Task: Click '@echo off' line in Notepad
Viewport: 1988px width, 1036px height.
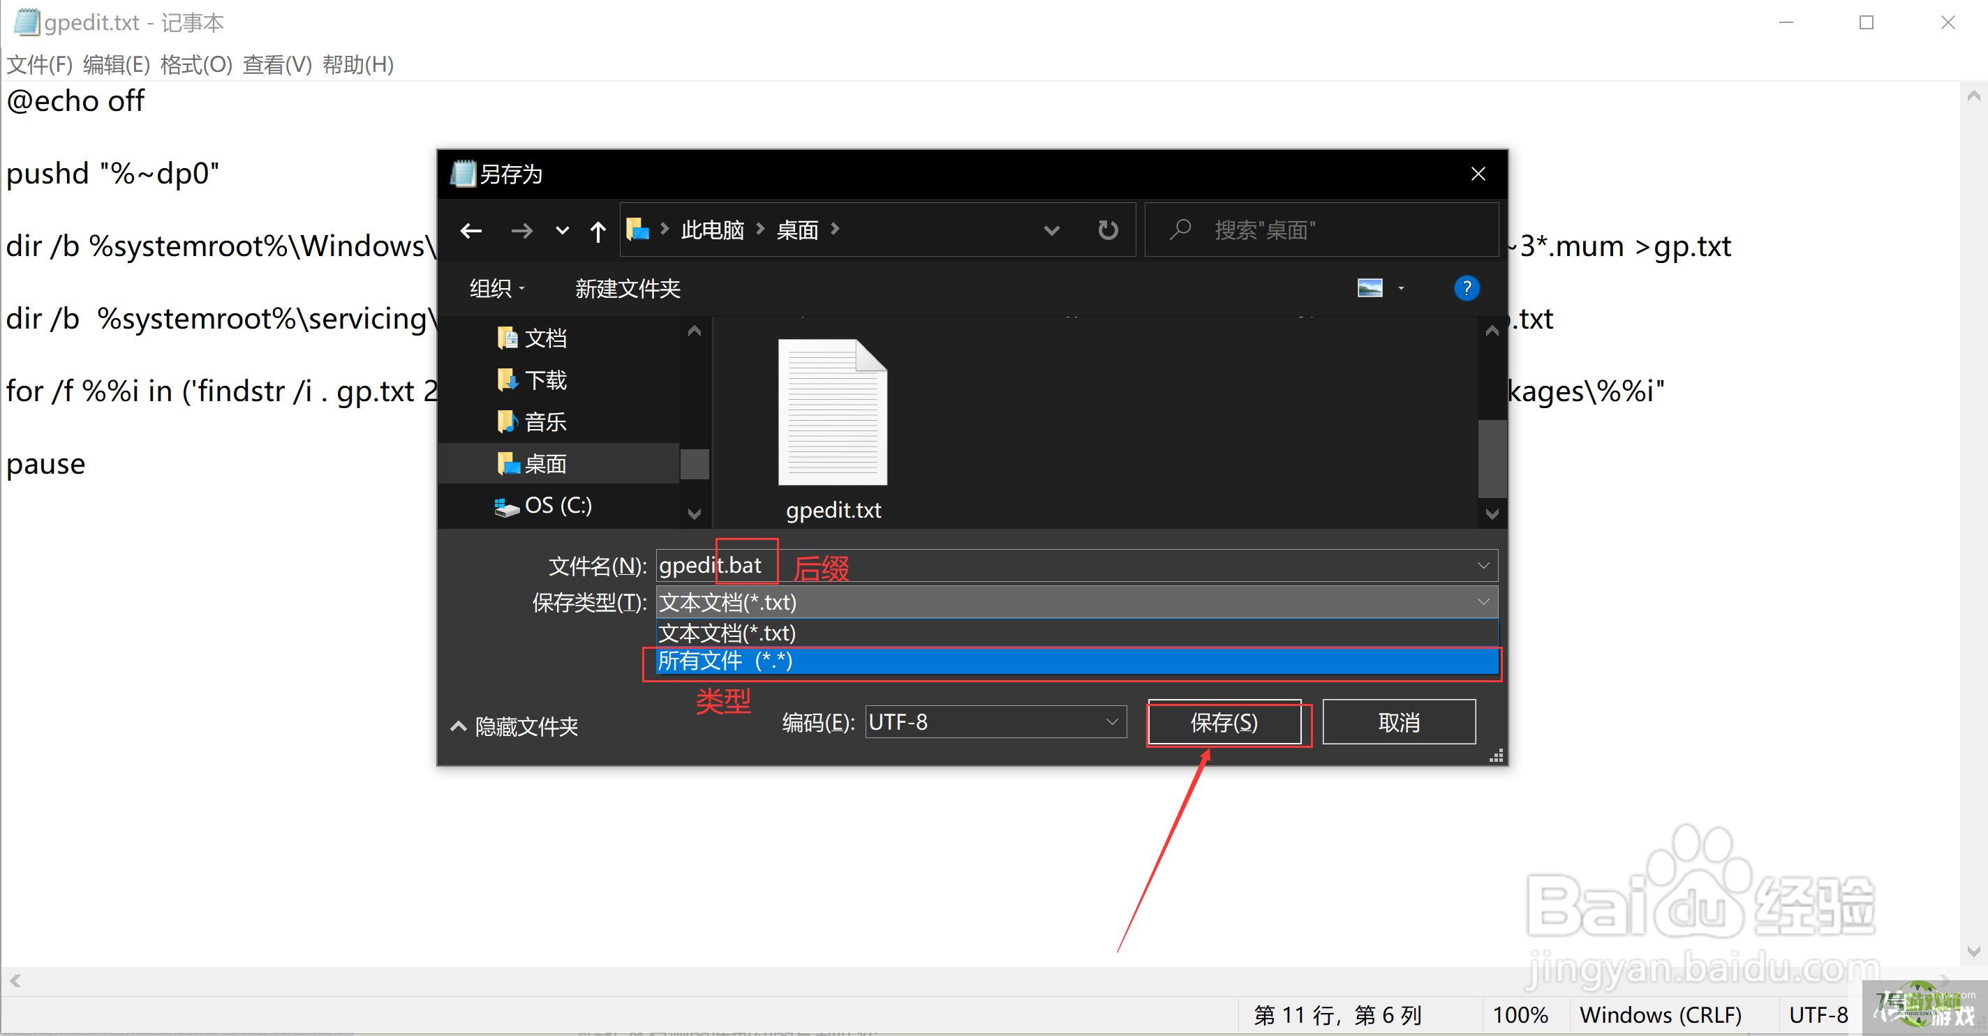Action: [x=75, y=101]
